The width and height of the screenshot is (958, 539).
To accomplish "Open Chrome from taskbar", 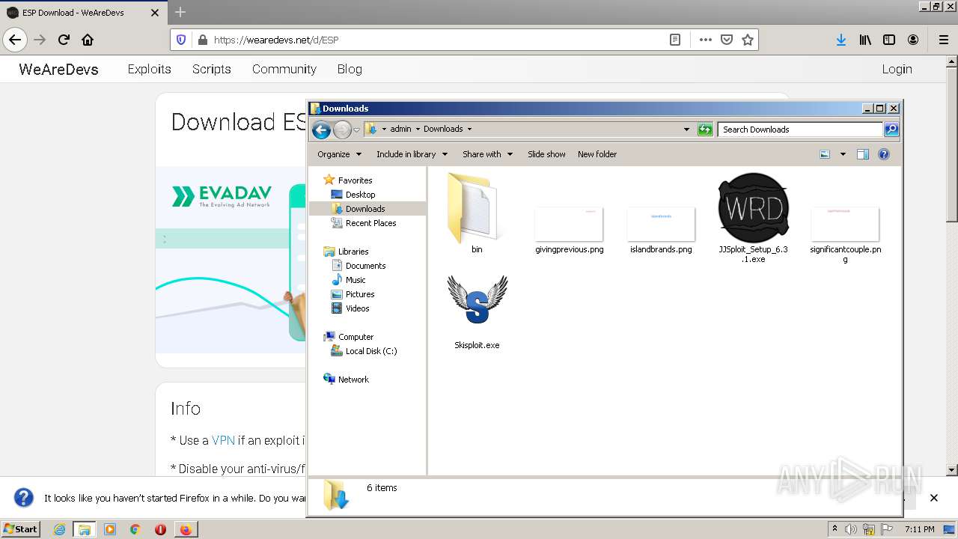I will point(135,529).
